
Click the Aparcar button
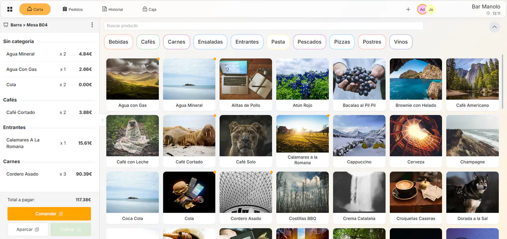point(28,230)
